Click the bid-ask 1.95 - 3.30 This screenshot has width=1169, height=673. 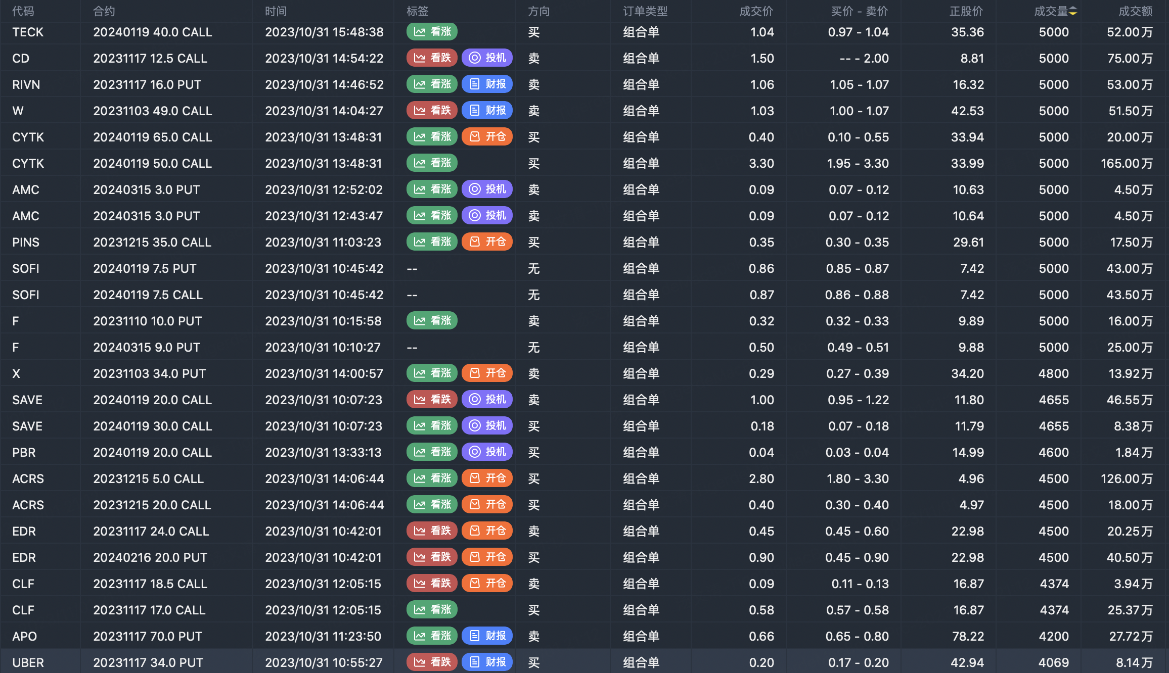tap(858, 163)
